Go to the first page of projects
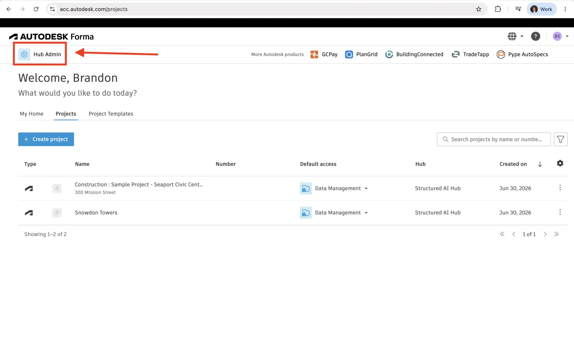 point(502,234)
